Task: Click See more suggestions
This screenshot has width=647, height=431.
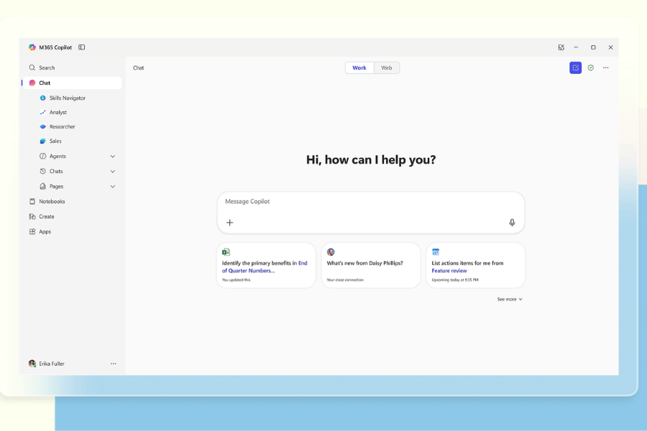Action: [509, 299]
